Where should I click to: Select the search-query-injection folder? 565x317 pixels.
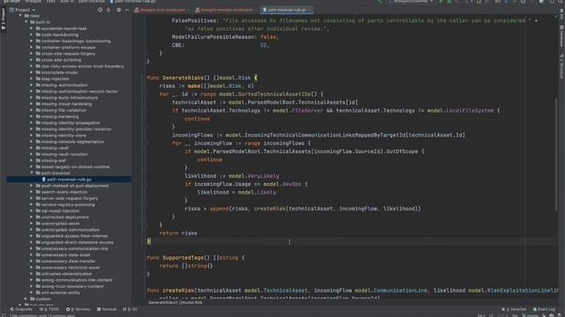tap(64, 192)
